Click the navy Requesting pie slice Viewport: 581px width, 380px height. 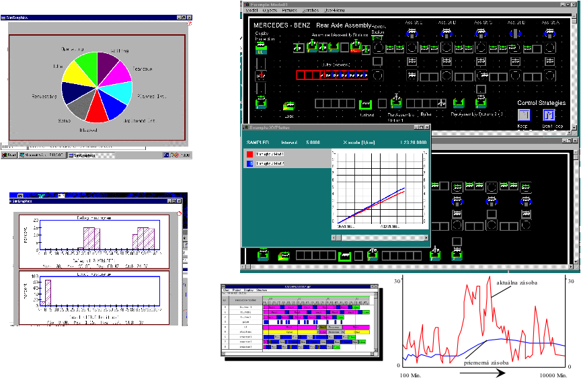coord(76,92)
